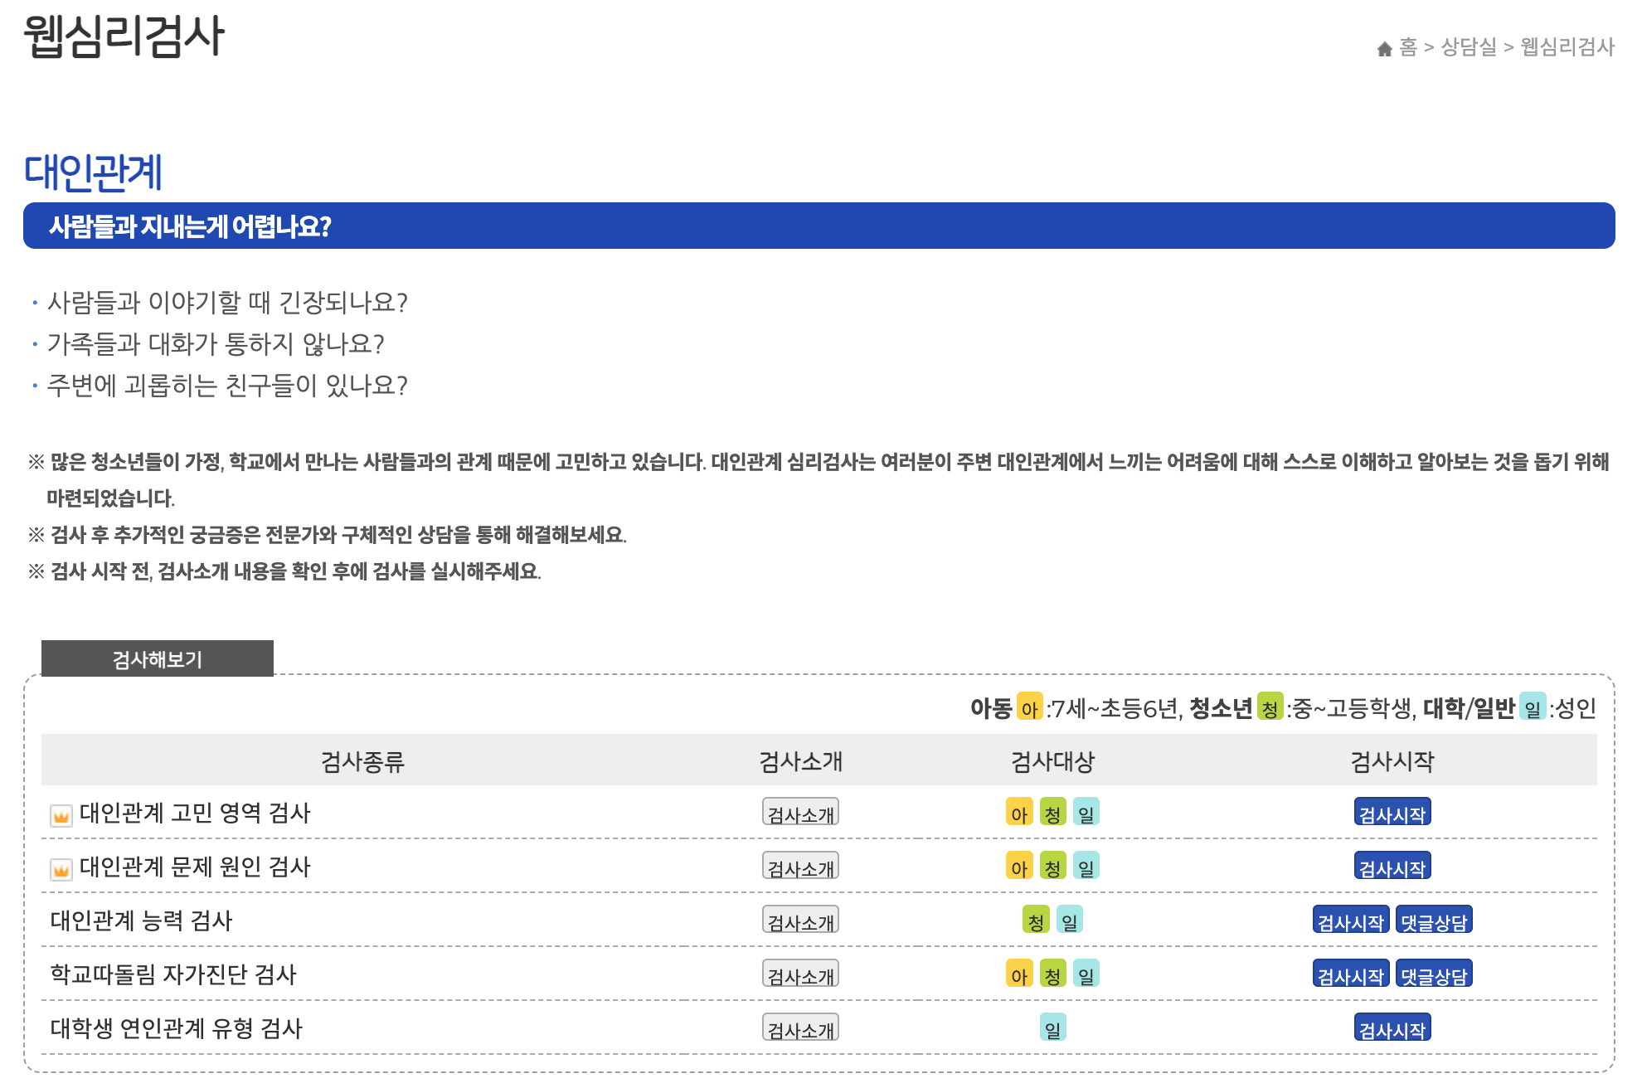Click crown icon beside 대인관계 문제 원인 검사
This screenshot has width=1642, height=1088.
coord(61,869)
